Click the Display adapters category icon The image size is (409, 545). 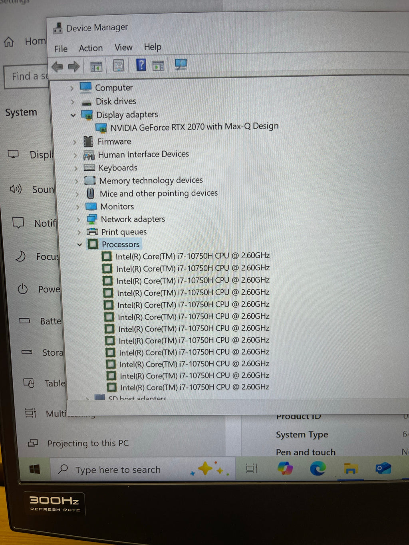(x=87, y=115)
